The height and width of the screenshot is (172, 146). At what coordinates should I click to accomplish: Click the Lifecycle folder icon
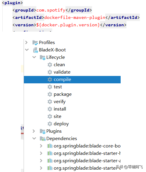[x=42, y=57]
